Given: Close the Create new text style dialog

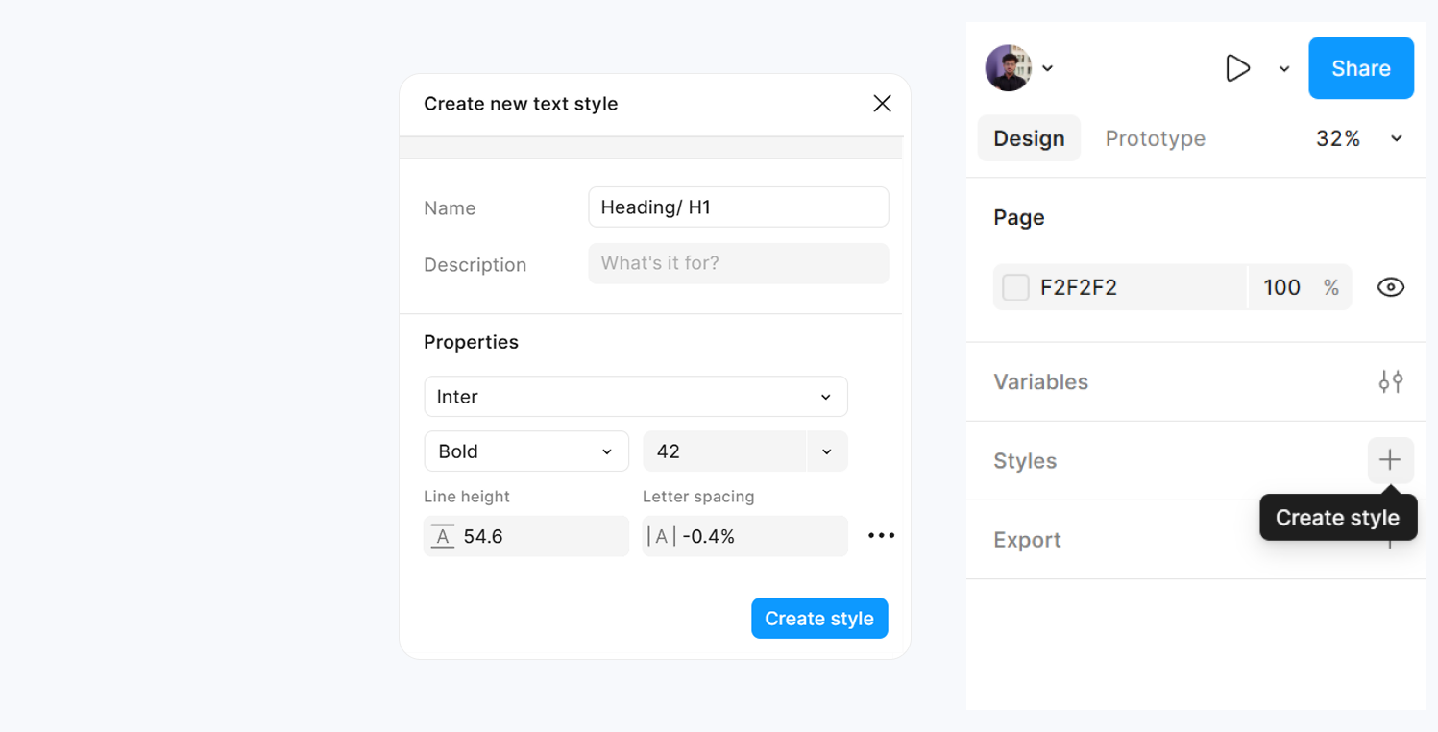Looking at the screenshot, I should click(x=882, y=103).
